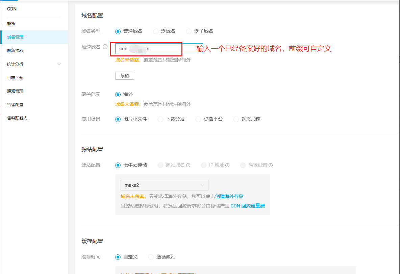This screenshot has height=274, width=400.
Task: Select the 泛域名 domain type
Action: (156, 31)
